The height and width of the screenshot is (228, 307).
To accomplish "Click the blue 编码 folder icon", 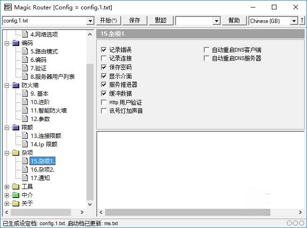I will click(x=15, y=43).
